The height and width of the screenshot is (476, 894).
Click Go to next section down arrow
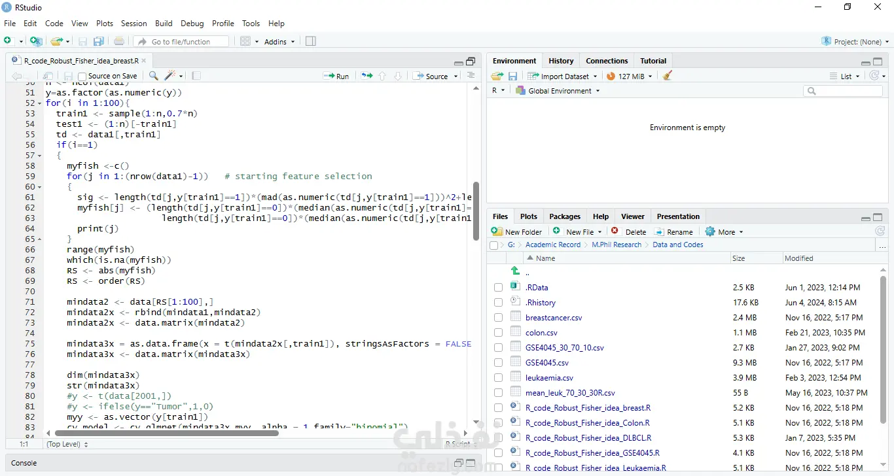click(x=397, y=76)
